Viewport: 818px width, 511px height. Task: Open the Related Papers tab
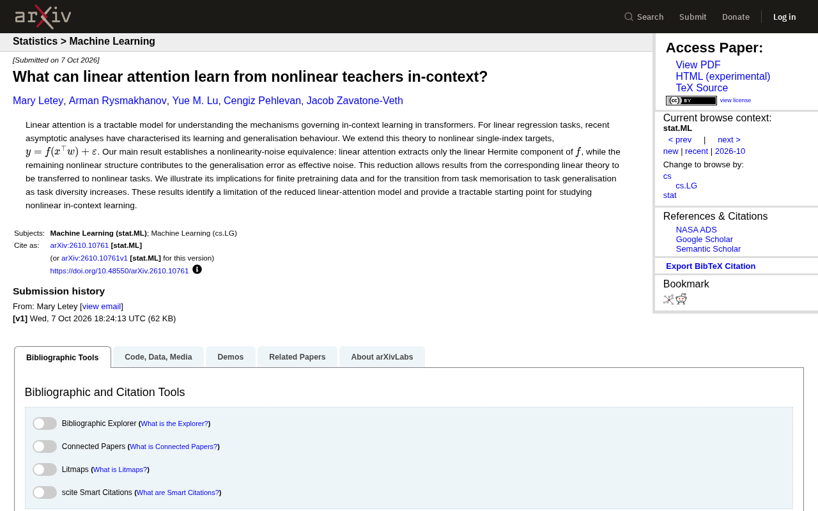point(297,357)
